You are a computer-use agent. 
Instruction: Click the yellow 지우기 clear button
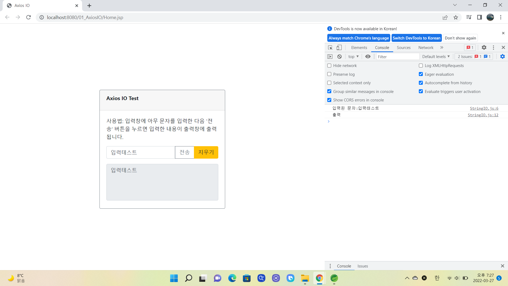pos(206,153)
